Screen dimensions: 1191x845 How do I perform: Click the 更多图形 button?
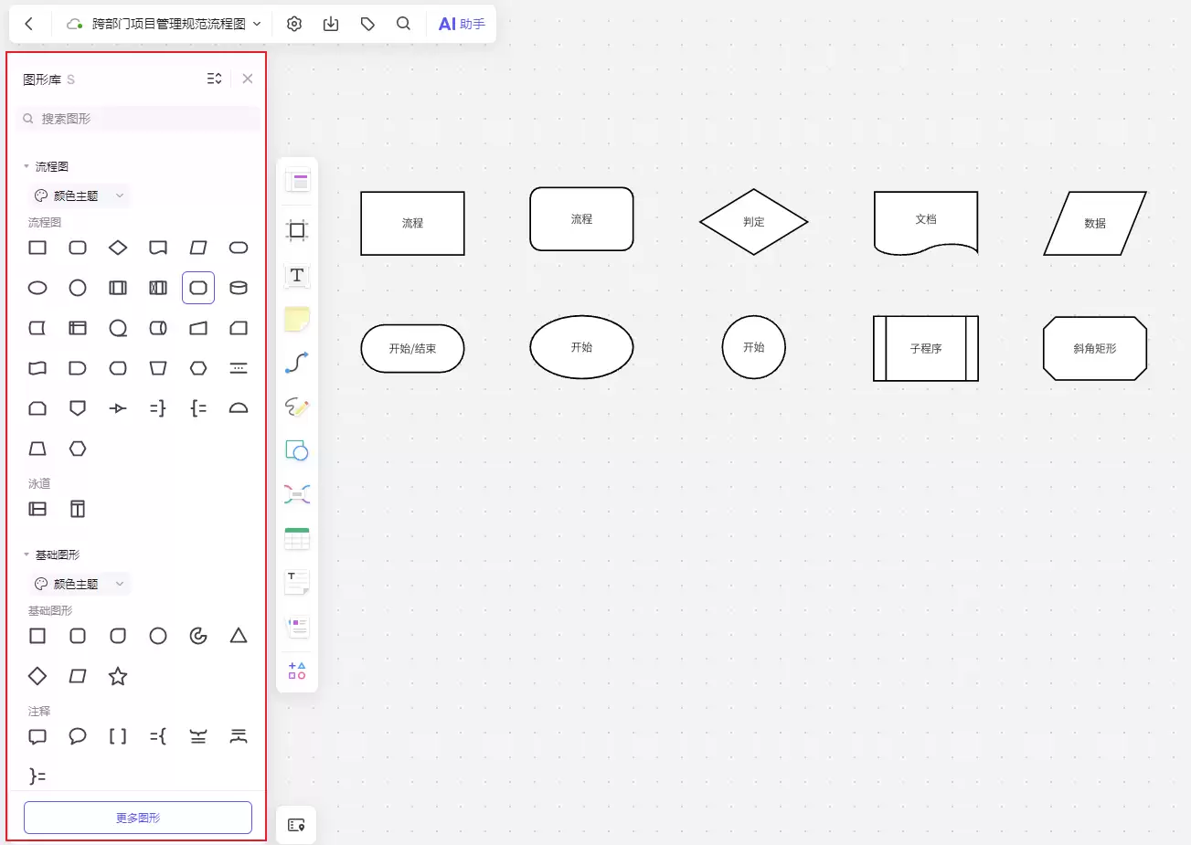138,818
